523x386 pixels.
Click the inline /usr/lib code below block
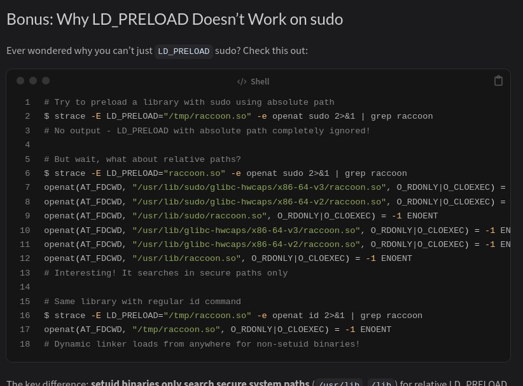pyautogui.click(x=339, y=383)
